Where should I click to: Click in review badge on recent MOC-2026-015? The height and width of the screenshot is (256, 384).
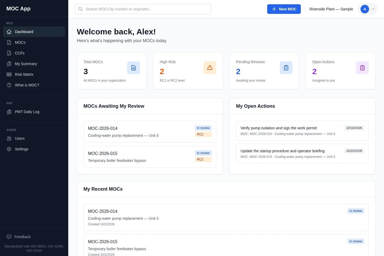tap(356, 241)
